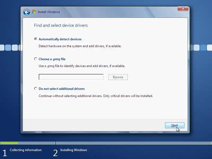Click the Install Windows title text
This screenshot has height=159, width=212.
[x=49, y=12]
